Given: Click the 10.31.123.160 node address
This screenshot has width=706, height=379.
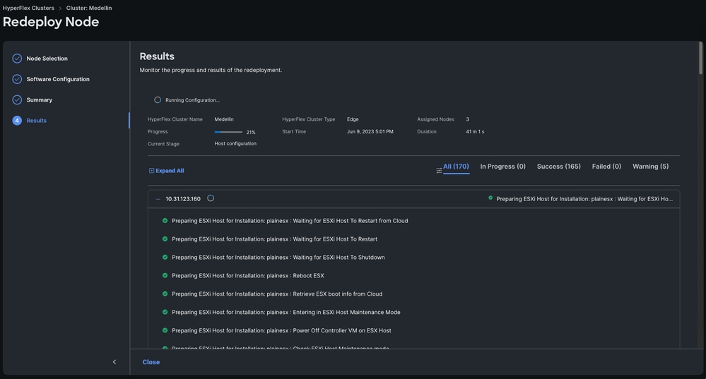Looking at the screenshot, I should coord(183,199).
